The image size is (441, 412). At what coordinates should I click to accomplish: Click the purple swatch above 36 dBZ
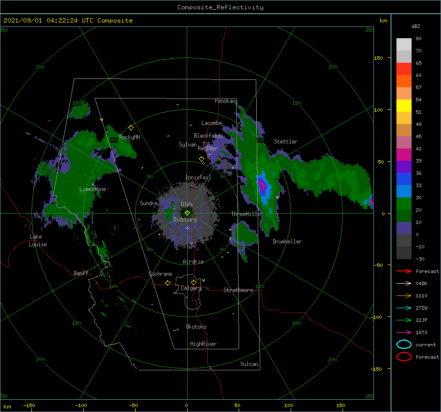404,167
